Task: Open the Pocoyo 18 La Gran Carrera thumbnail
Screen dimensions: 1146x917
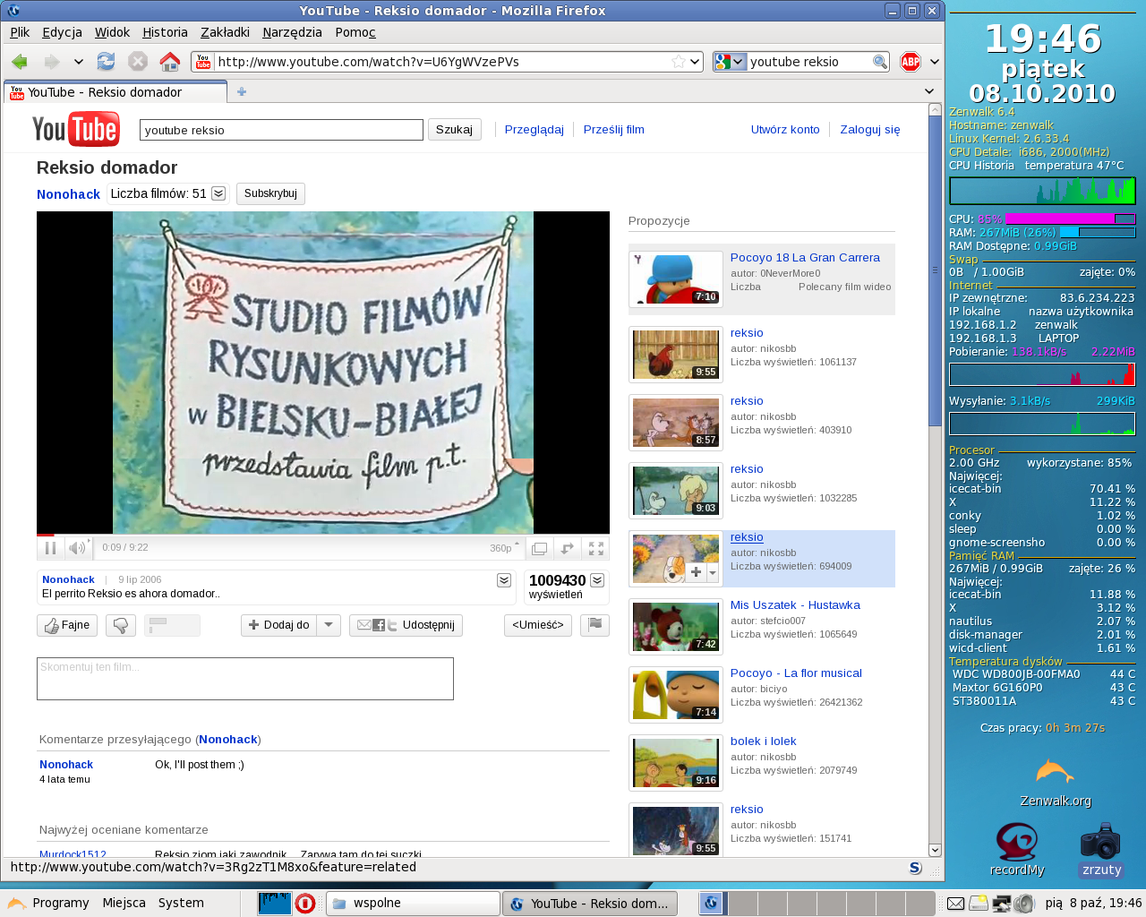Action: point(676,279)
